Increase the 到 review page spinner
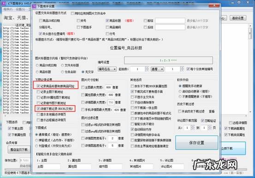 click(210, 126)
